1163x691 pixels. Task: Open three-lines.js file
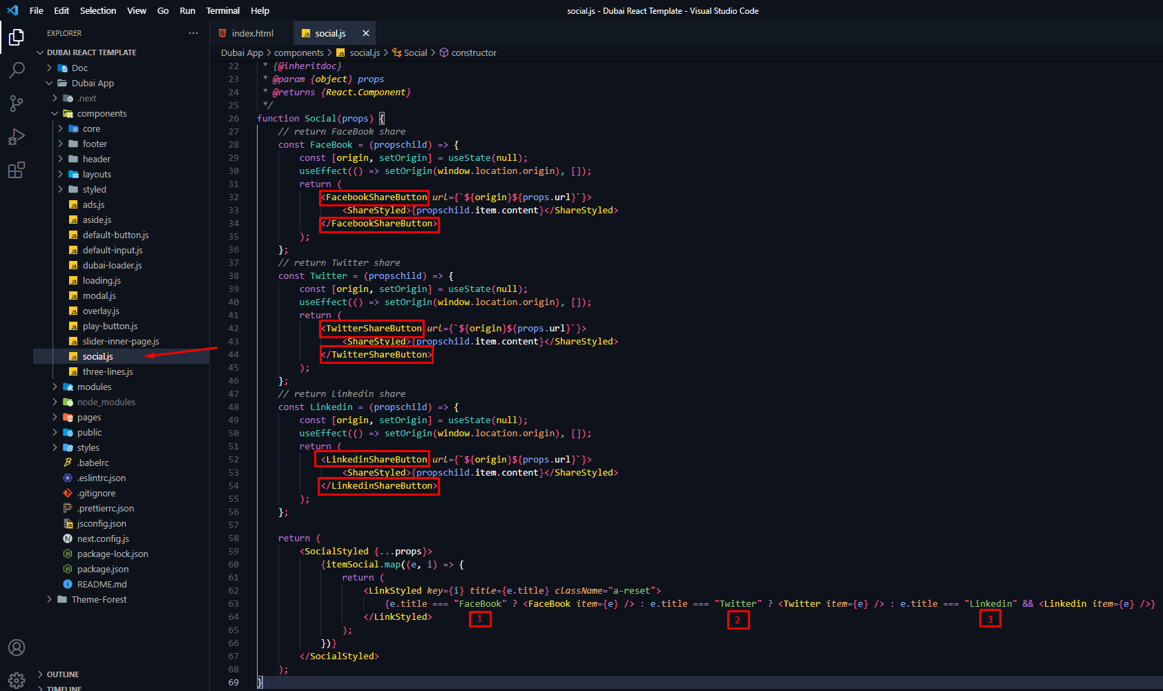click(x=122, y=372)
